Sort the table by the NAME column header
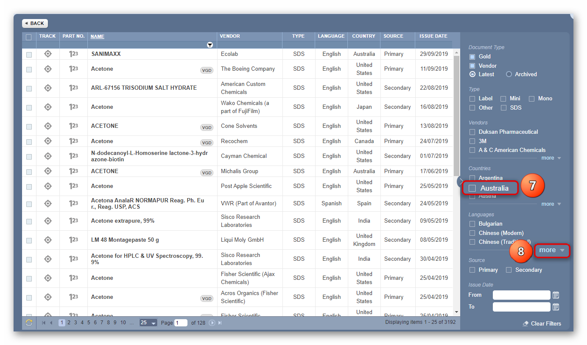The height and width of the screenshot is (345, 587). (x=97, y=36)
